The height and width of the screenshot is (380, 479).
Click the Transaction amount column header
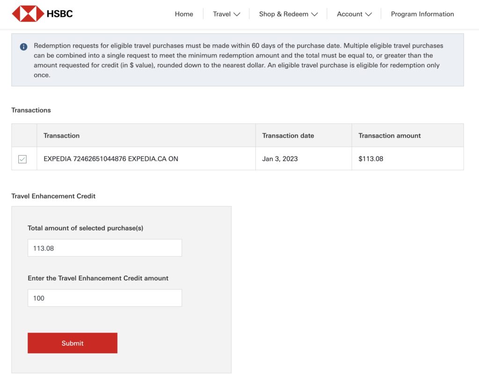tap(389, 135)
